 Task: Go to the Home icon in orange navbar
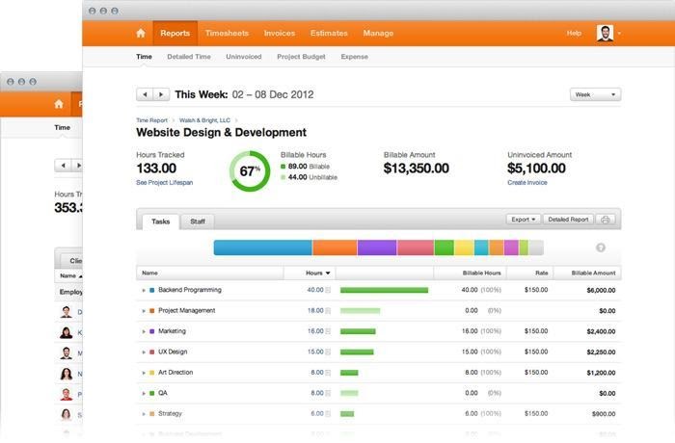[141, 33]
